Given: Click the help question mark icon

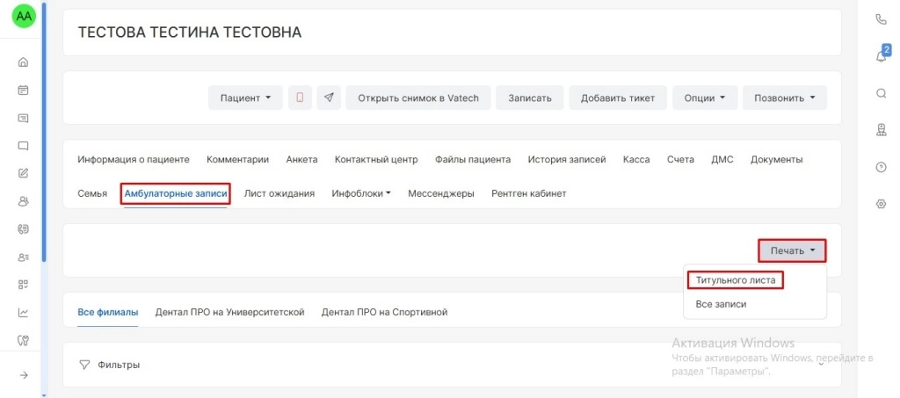Looking at the screenshot, I should (882, 167).
